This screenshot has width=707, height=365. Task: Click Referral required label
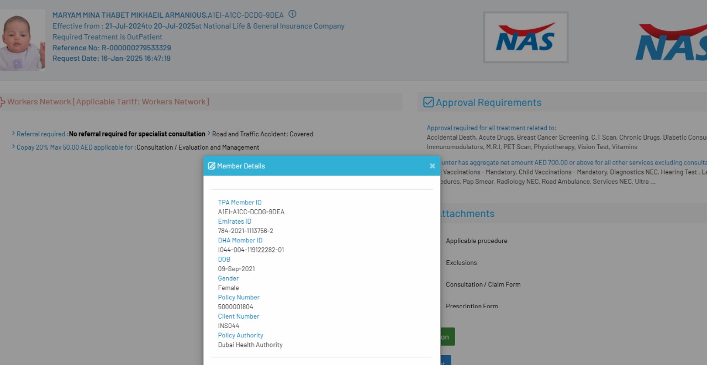pos(41,134)
